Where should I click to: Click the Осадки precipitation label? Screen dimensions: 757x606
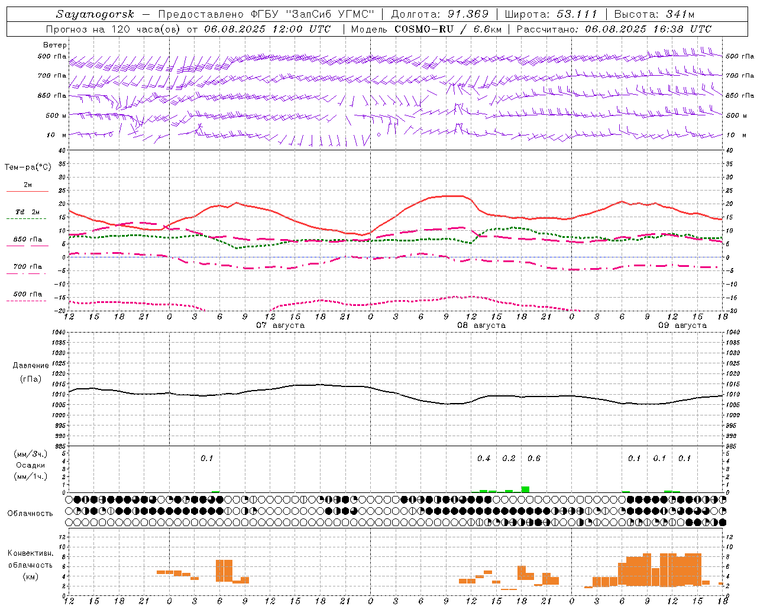pos(31,465)
